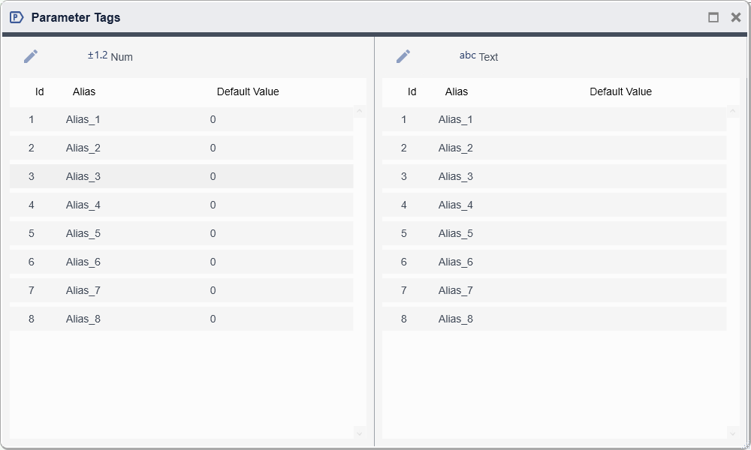The image size is (751, 450).
Task: Click the pencil edit icon for Text tags
Action: [403, 56]
